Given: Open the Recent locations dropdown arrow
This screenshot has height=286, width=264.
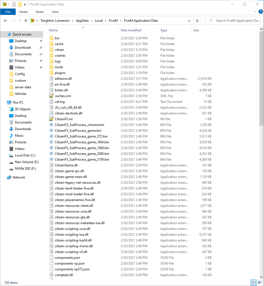Looking at the screenshot, I should tap(20, 21).
